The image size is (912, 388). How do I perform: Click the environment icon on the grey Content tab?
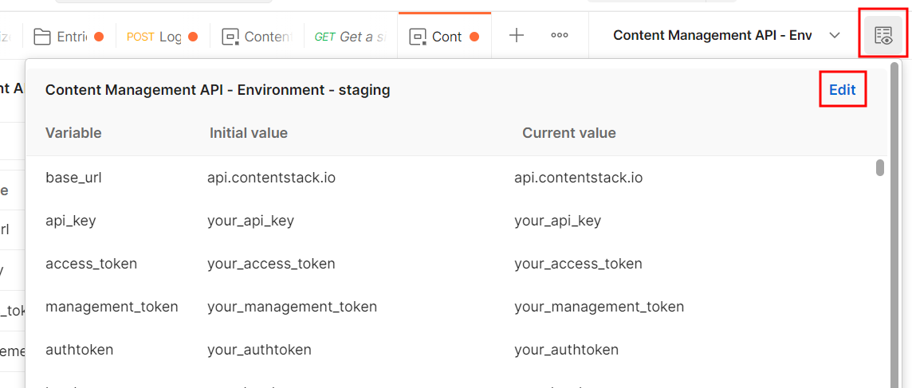point(230,37)
